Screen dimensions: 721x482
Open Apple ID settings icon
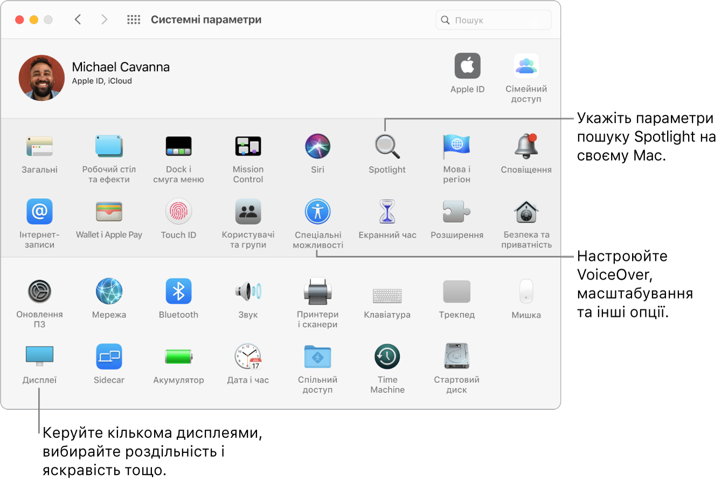pos(467,66)
